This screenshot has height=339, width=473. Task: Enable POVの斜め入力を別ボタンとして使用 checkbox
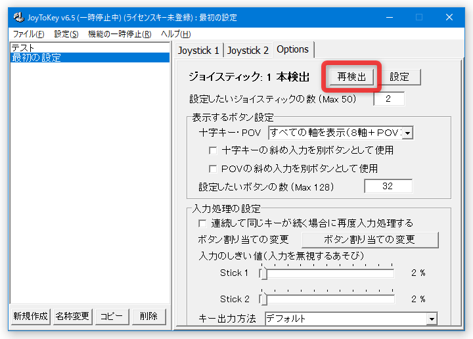(213, 169)
